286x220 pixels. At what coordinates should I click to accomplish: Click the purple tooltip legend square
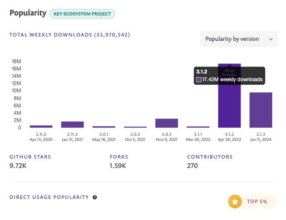click(199, 79)
